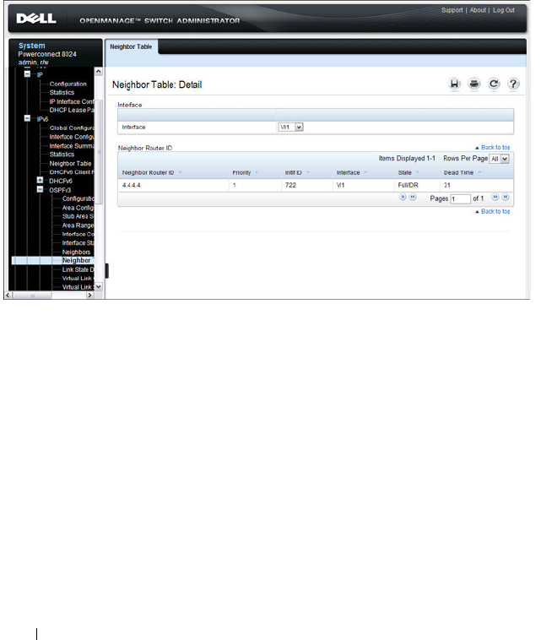Sort by Interface column arrow
The width and height of the screenshot is (541, 640).
click(x=365, y=172)
